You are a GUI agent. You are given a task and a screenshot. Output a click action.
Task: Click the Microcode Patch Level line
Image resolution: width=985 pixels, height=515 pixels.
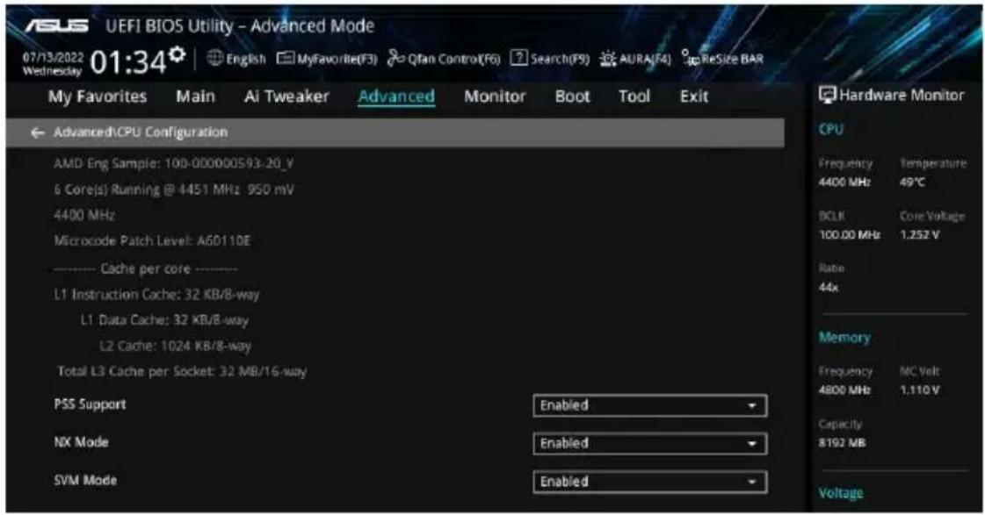152,241
